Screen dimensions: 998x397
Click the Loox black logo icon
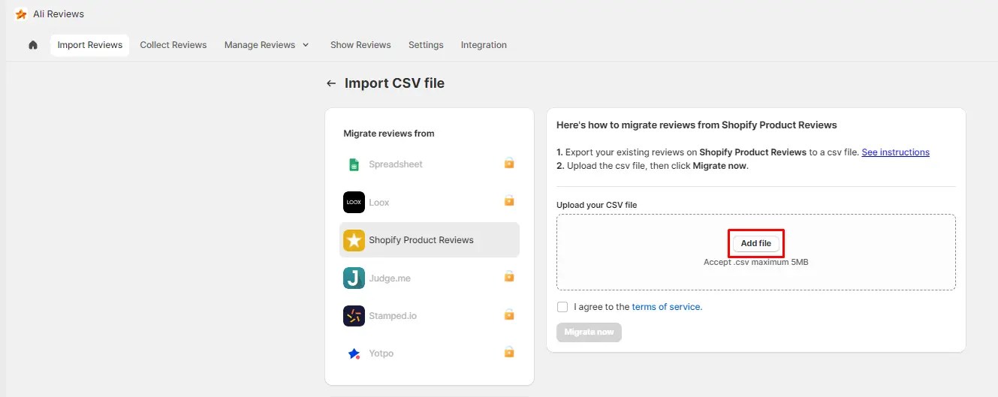[x=354, y=203]
